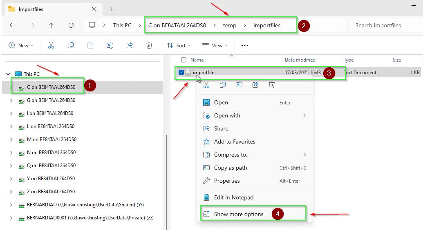This screenshot has width=423, height=230.
Task: Click the Search Importfiles field
Action: click(384, 25)
